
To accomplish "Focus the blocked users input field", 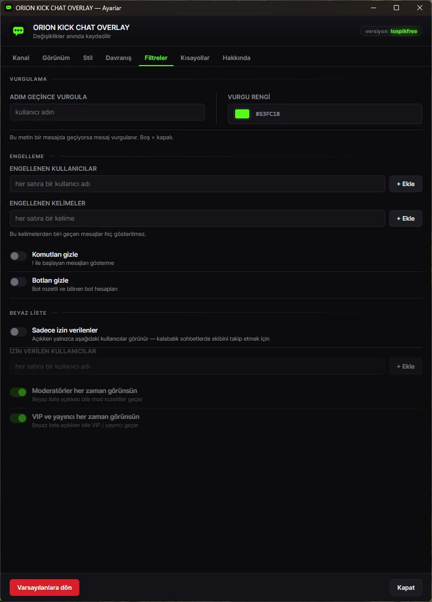I will click(197, 184).
